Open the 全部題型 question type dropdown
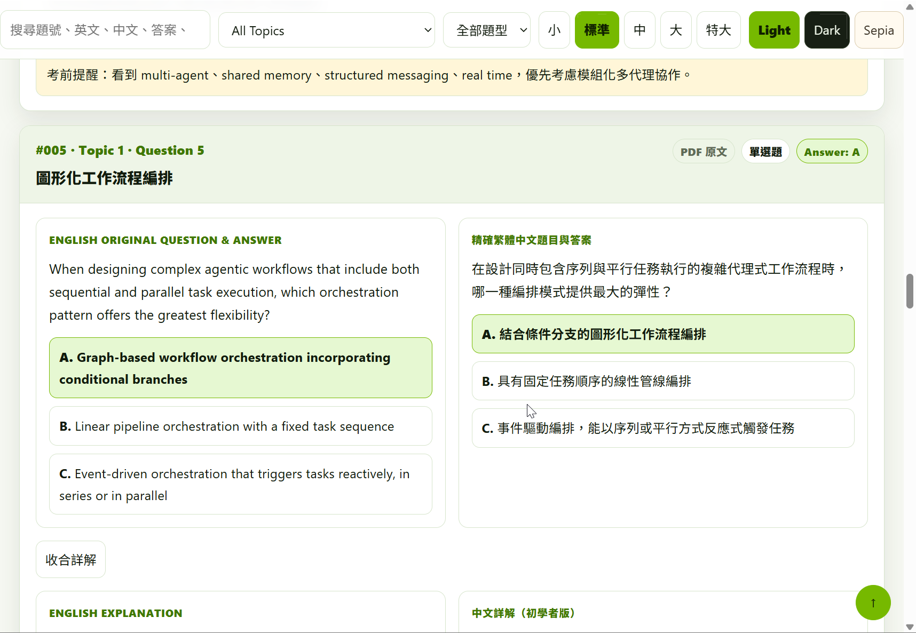 (x=487, y=30)
